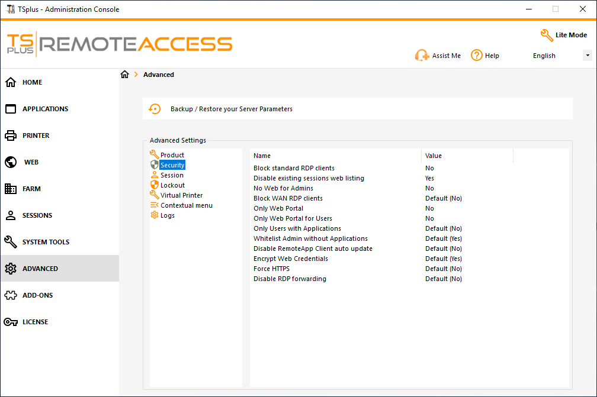
Task: Open Add-Ons section from sidebar
Action: pos(37,295)
